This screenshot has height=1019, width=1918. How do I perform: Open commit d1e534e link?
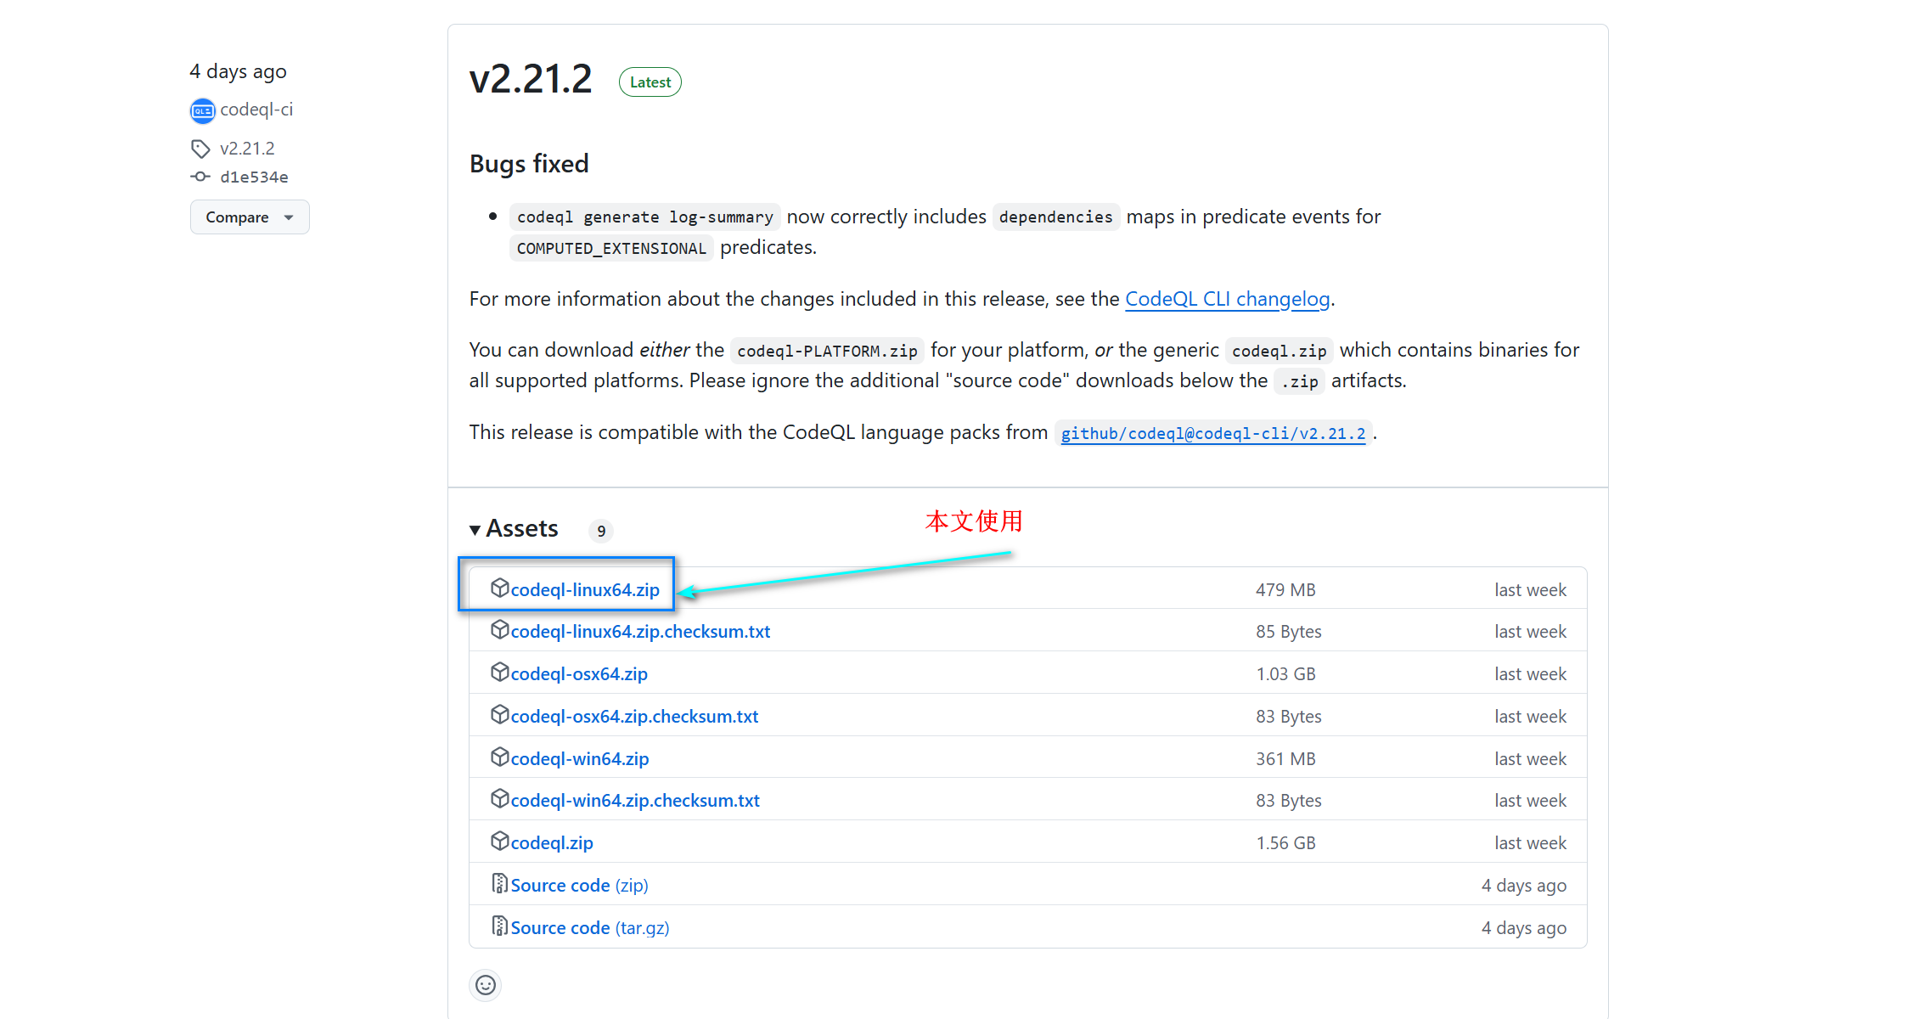coord(254,177)
